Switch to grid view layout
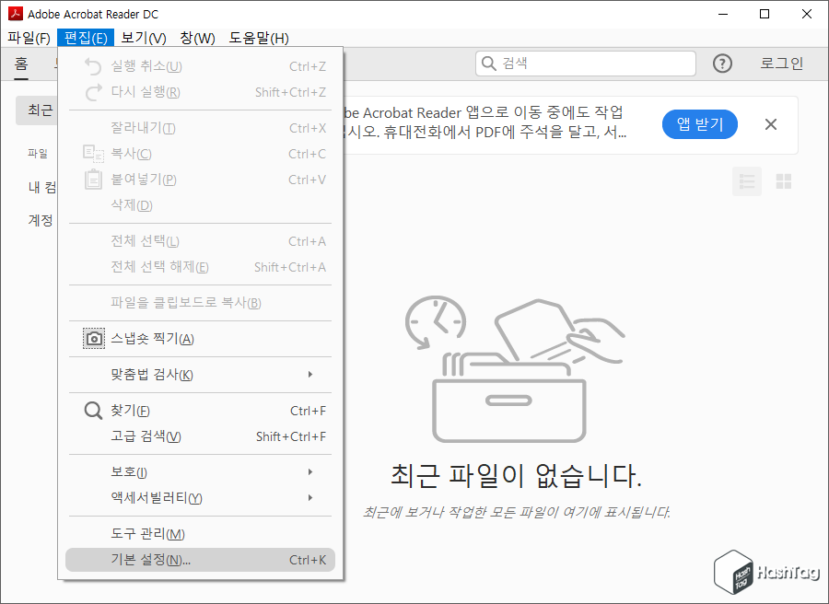The width and height of the screenshot is (829, 604). (x=784, y=181)
